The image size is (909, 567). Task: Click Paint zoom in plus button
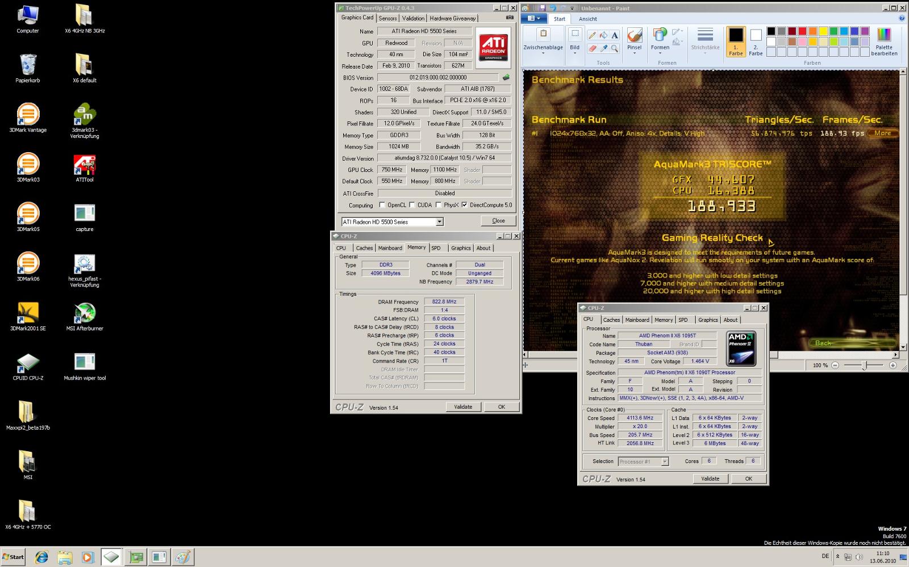893,365
